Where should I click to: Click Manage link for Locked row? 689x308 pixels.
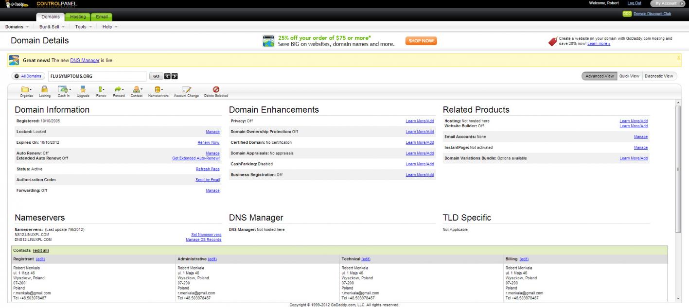point(213,132)
